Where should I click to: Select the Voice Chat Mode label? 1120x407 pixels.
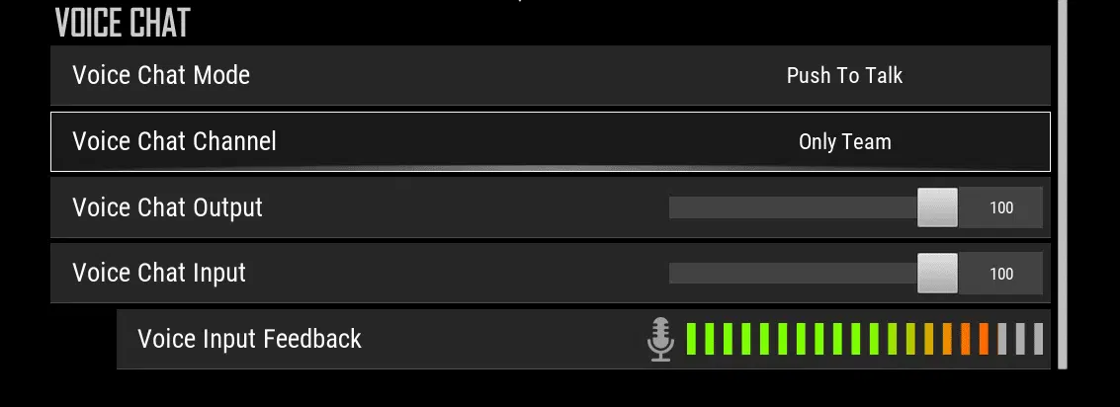[x=161, y=75]
